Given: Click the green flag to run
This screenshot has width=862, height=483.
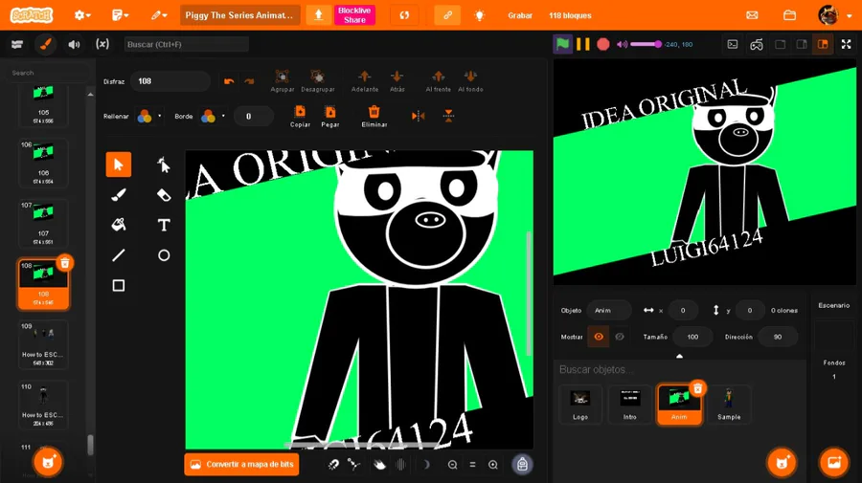Looking at the screenshot, I should coord(562,44).
